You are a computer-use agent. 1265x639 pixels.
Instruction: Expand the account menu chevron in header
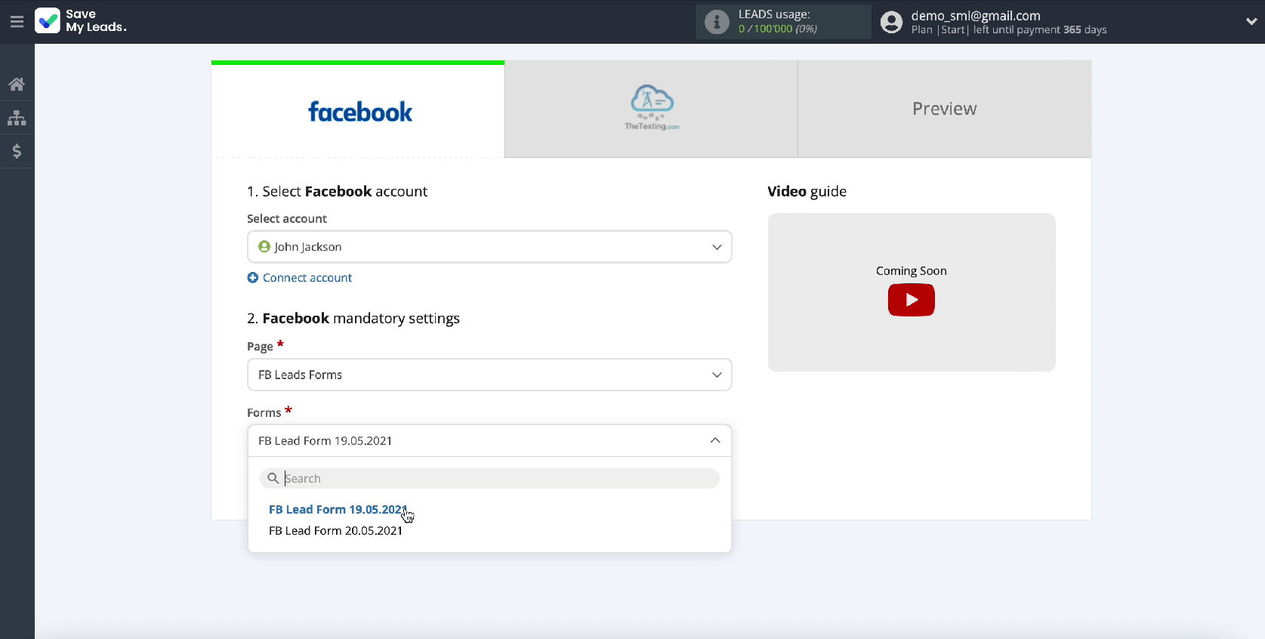pyautogui.click(x=1251, y=22)
